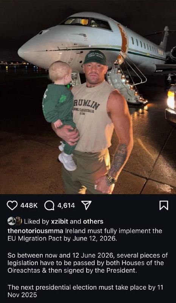This screenshot has width=176, height=303.
Task: Open the thenotoriousmma profile from the caption
Action: [35, 231]
